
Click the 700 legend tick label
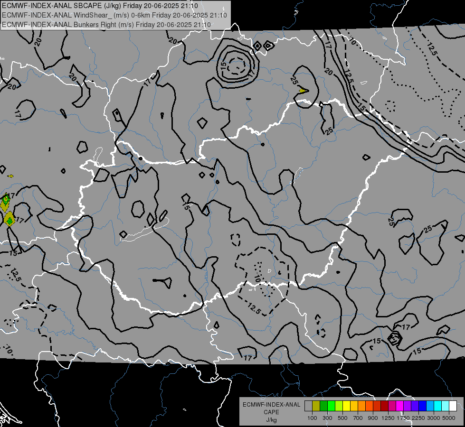coord(358,418)
